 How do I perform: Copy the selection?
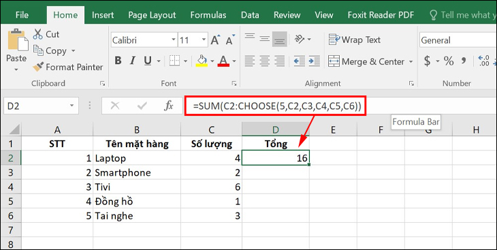[50, 51]
